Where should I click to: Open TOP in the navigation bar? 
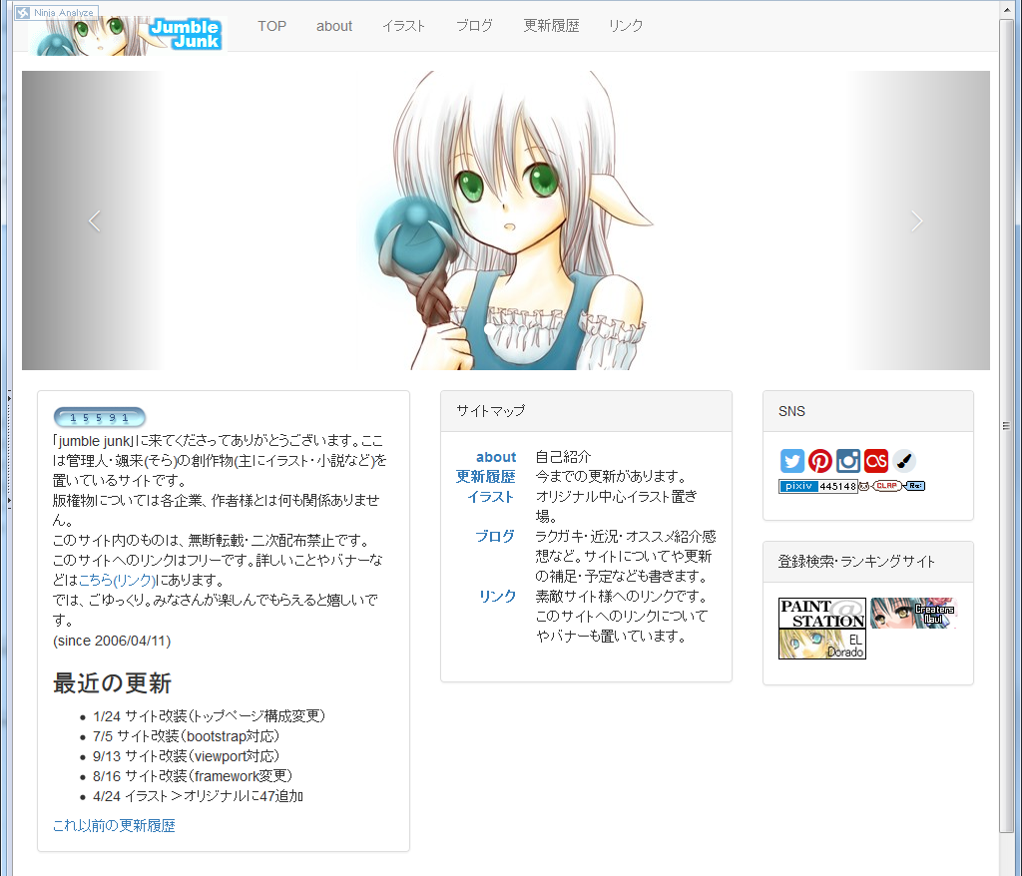(x=271, y=26)
